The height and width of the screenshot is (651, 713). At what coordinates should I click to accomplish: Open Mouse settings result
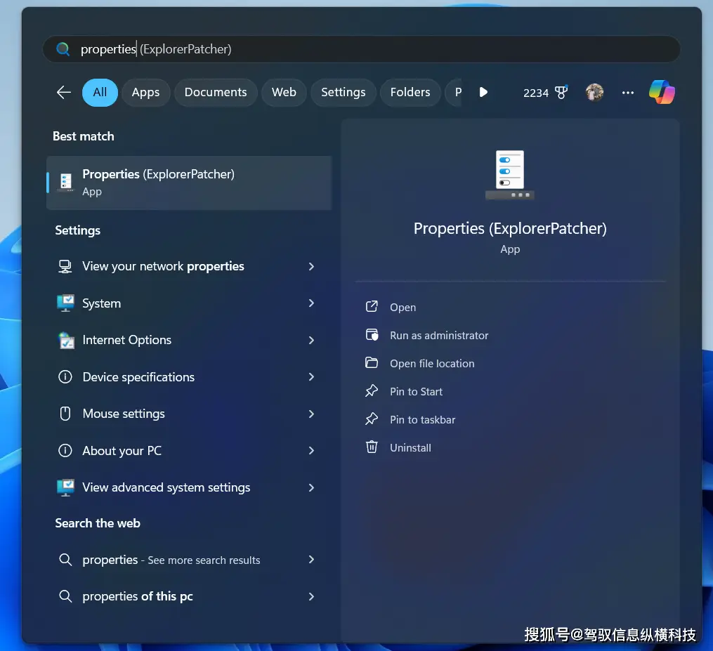point(189,414)
